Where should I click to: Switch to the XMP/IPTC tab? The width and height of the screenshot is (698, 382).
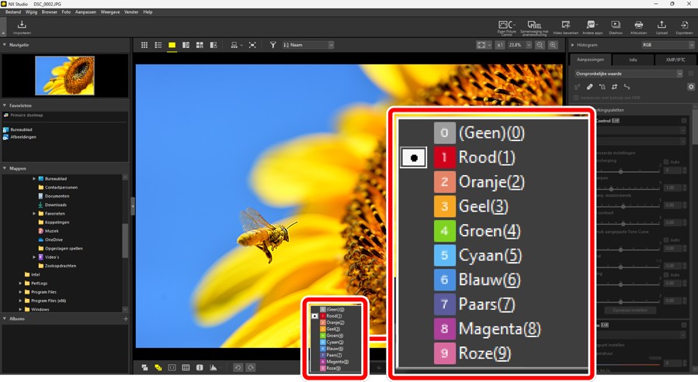[x=675, y=60]
